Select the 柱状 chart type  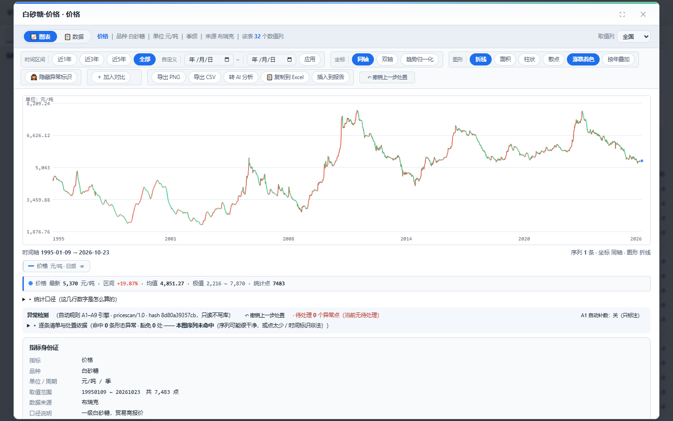point(530,59)
